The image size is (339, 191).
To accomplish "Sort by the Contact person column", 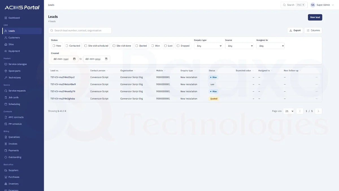I will tap(99, 70).
